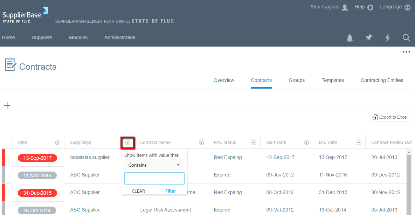Click the Filter button in popup
The width and height of the screenshot is (415, 215).
pos(171,191)
